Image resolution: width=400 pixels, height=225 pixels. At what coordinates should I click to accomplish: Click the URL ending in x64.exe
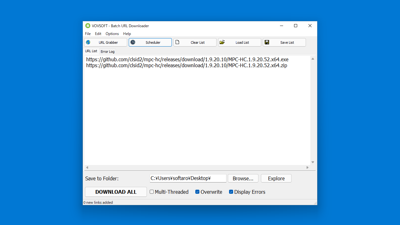click(x=187, y=59)
